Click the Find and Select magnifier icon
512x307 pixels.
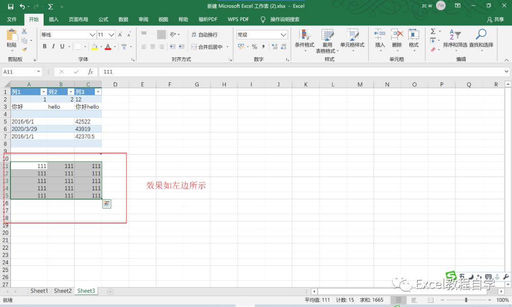(x=481, y=34)
